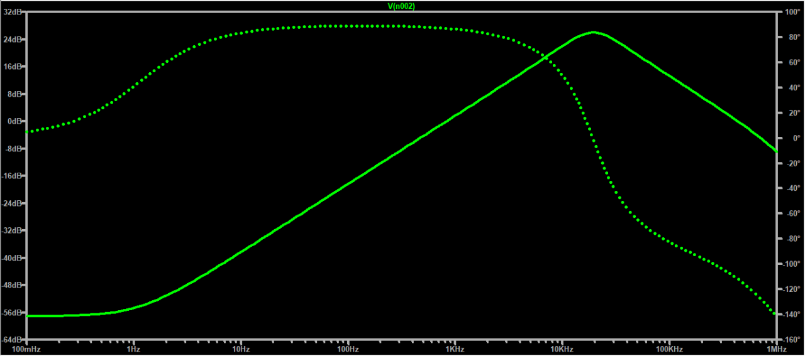Click the 1KHz frequency axis label

[x=455, y=348]
